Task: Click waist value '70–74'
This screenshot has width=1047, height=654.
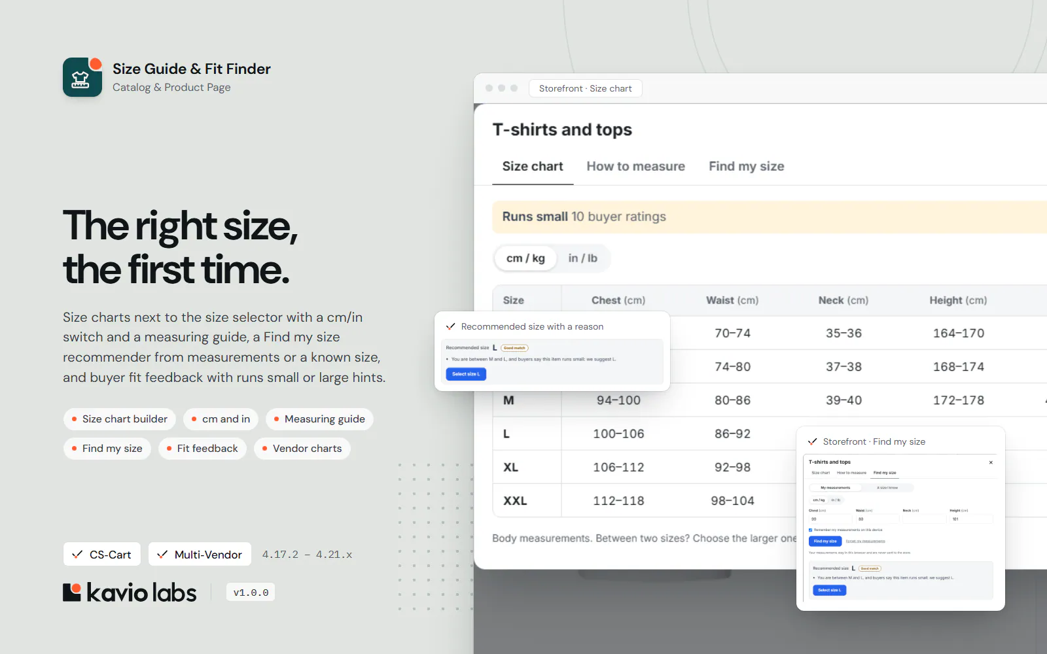Action: coord(732,333)
